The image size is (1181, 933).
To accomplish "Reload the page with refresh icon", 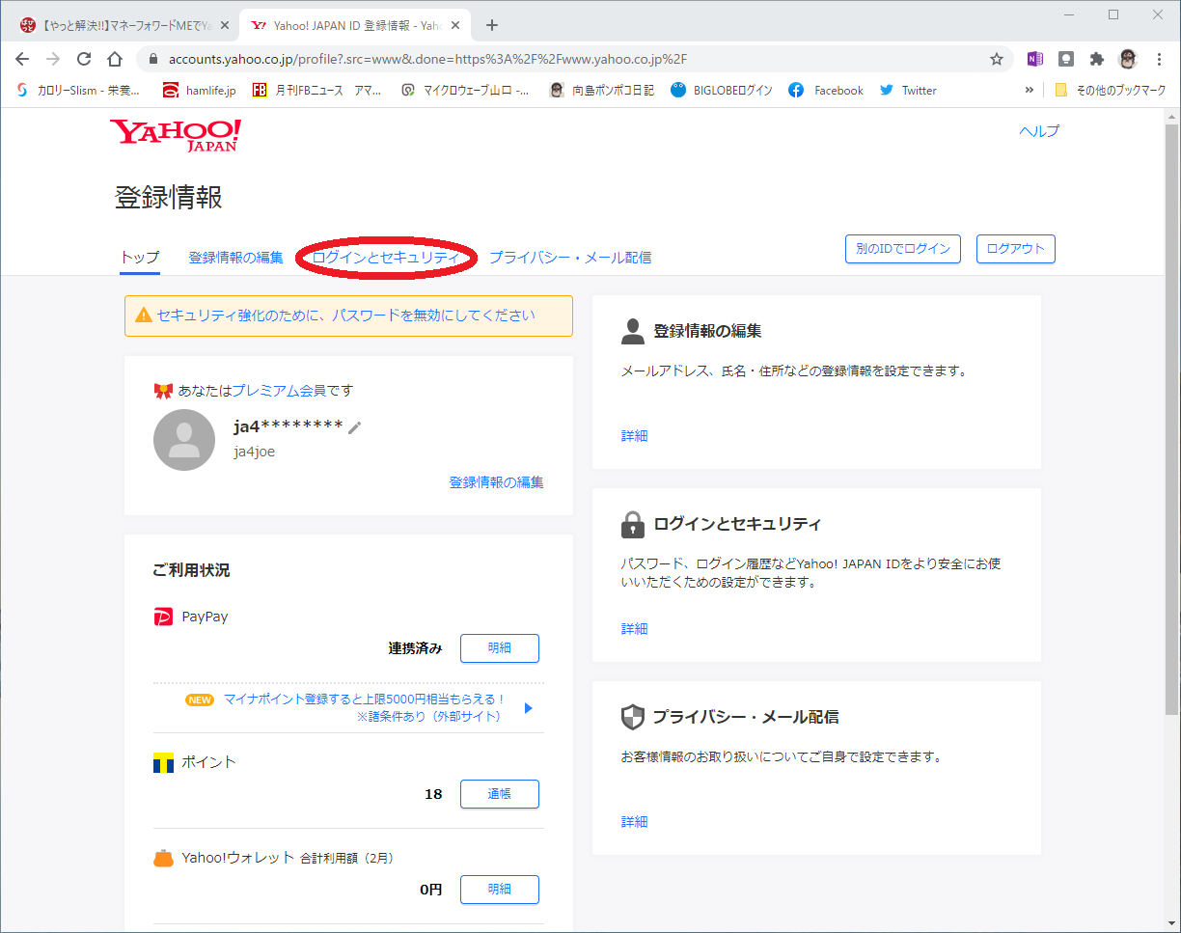I will [x=84, y=59].
